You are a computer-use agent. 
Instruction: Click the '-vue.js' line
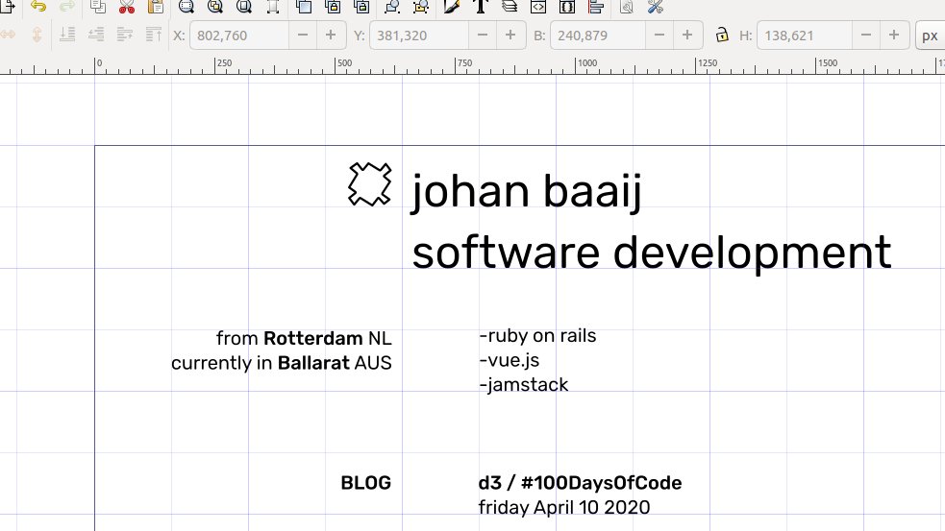point(510,361)
